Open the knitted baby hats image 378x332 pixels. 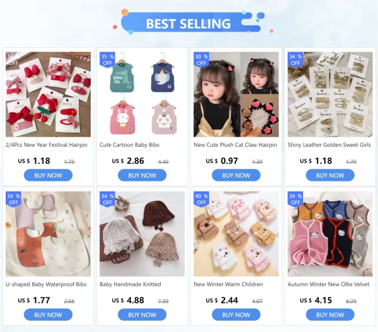point(142,234)
